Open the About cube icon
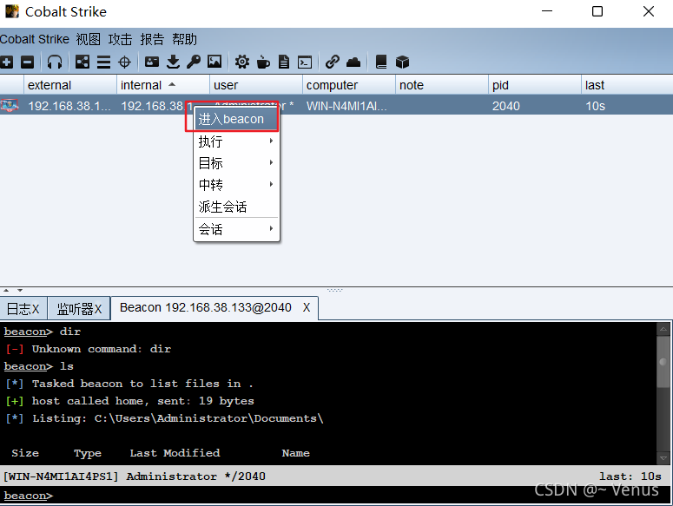 pyautogui.click(x=402, y=62)
